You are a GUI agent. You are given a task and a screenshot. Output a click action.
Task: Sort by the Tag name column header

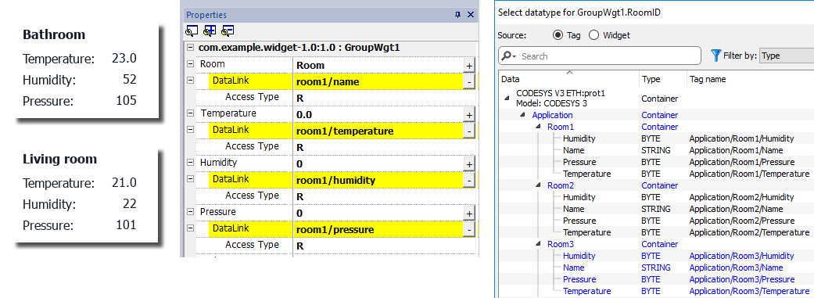[x=708, y=80]
